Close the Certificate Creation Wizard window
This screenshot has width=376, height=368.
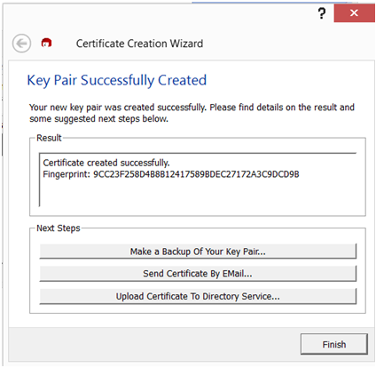tap(354, 13)
